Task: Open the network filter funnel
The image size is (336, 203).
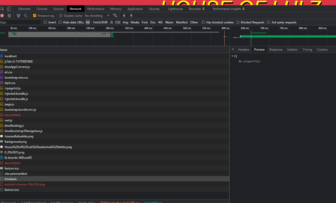Action: 18,16
